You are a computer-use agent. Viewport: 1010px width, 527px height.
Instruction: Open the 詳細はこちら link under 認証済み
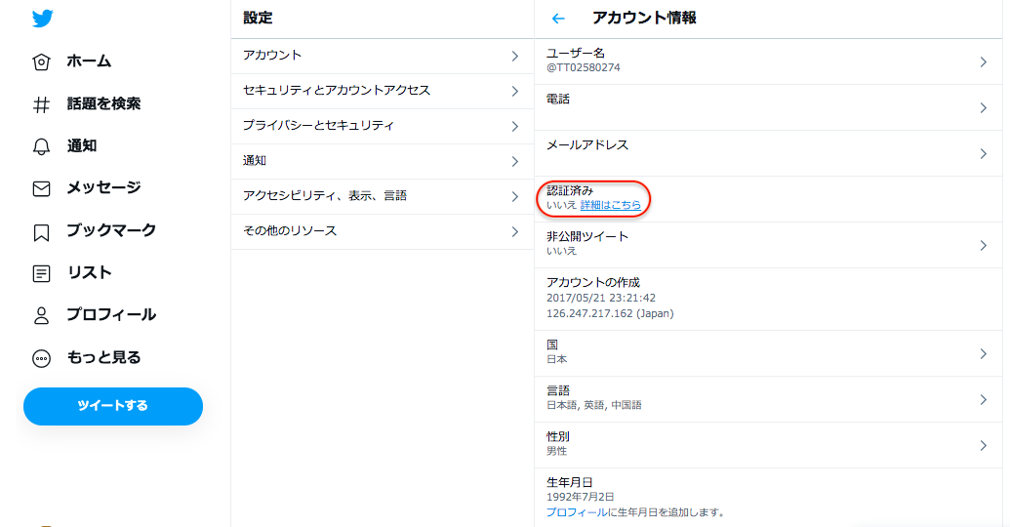pyautogui.click(x=610, y=205)
